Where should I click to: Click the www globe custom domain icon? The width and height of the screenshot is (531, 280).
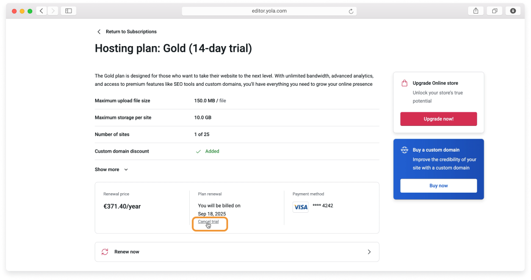(404, 150)
